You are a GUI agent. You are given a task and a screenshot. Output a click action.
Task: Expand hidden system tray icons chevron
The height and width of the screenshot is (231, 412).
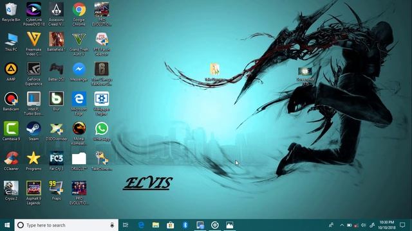pyautogui.click(x=342, y=225)
